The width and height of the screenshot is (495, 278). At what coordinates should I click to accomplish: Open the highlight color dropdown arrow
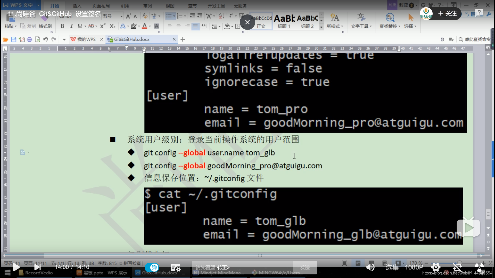[x=139, y=26]
